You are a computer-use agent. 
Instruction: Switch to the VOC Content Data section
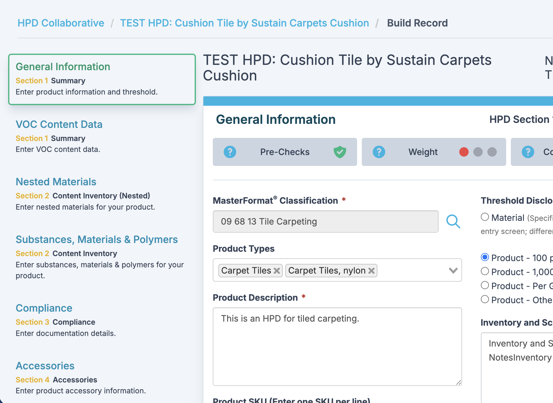point(59,124)
